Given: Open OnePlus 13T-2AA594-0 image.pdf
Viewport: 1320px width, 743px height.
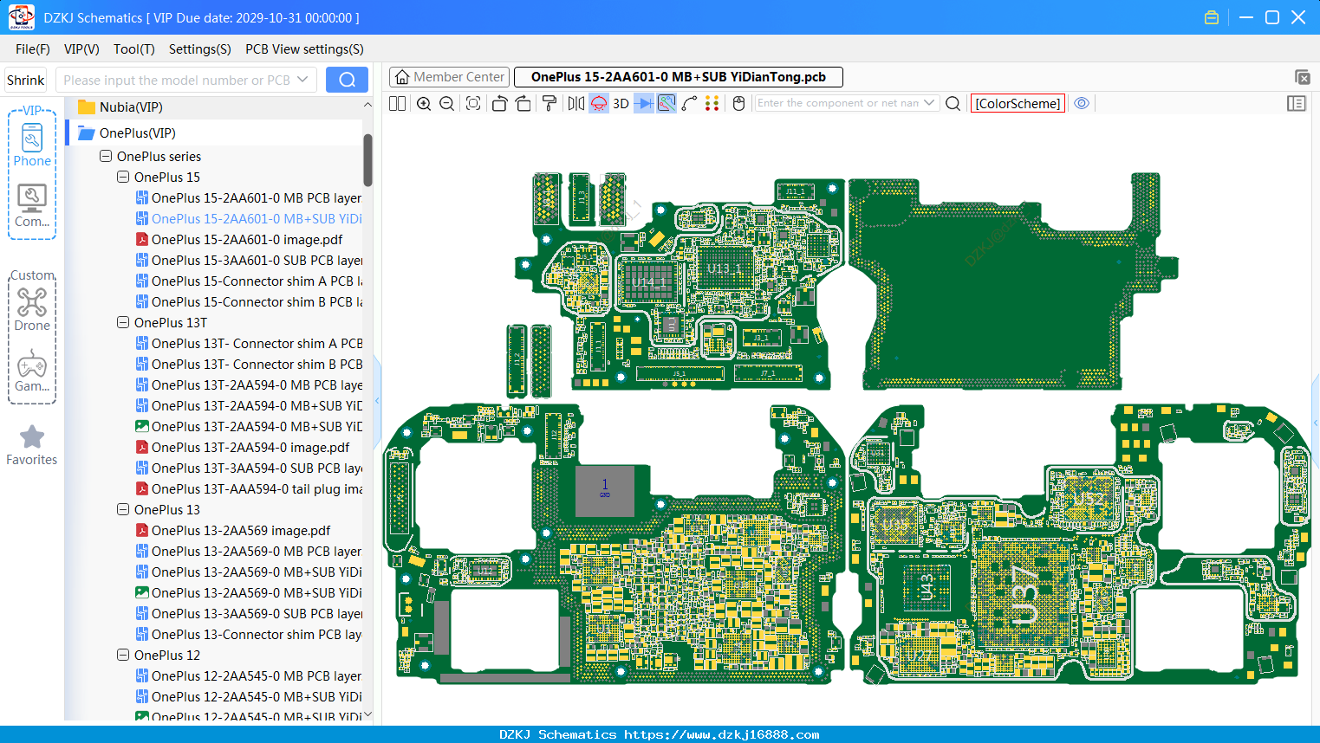Looking at the screenshot, I should point(243,448).
